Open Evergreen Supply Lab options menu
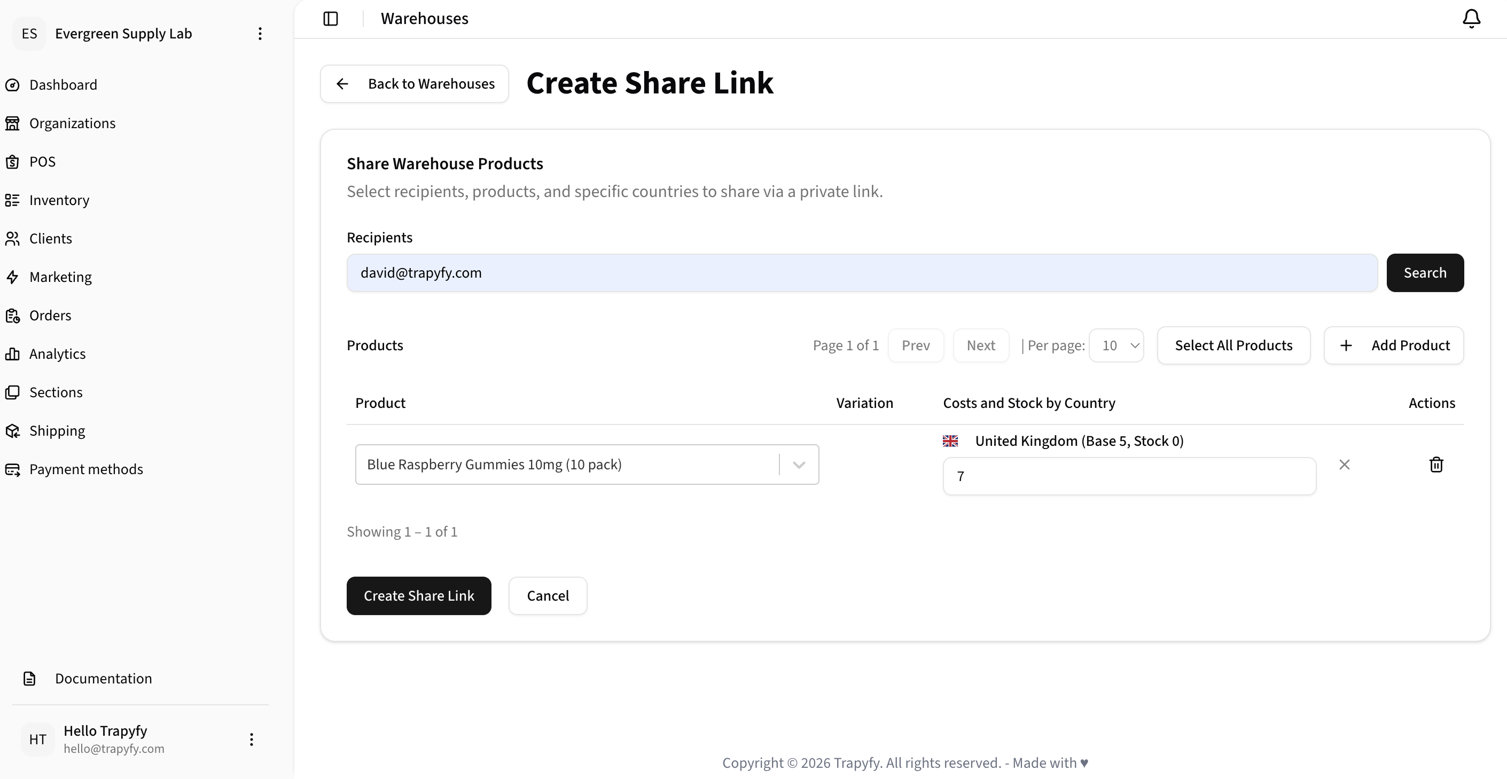Viewport: 1507px width, 779px height. 260,34
